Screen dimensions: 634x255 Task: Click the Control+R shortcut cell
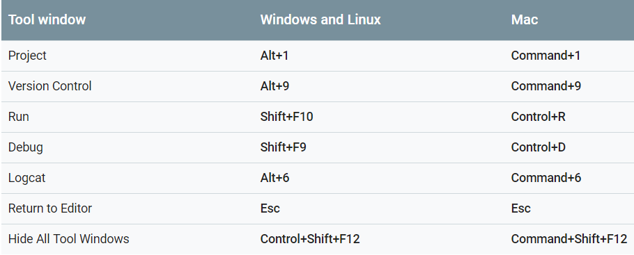coord(538,117)
